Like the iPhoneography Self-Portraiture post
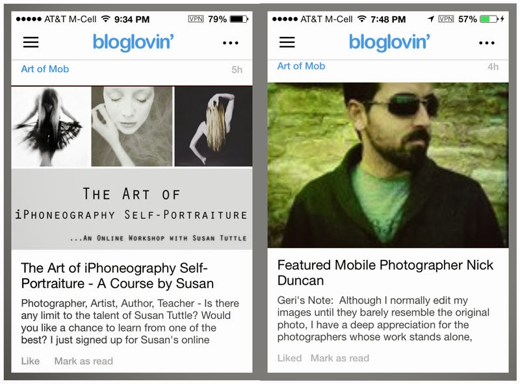 pyautogui.click(x=31, y=361)
